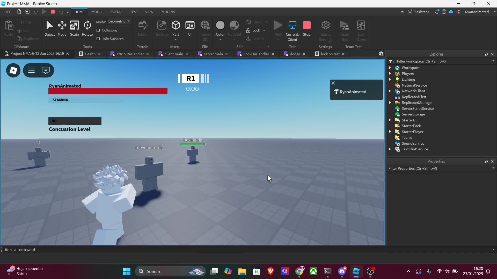Screen dimensions: 497x279
Task: Open the Windows Start menu
Action: pyautogui.click(x=127, y=271)
